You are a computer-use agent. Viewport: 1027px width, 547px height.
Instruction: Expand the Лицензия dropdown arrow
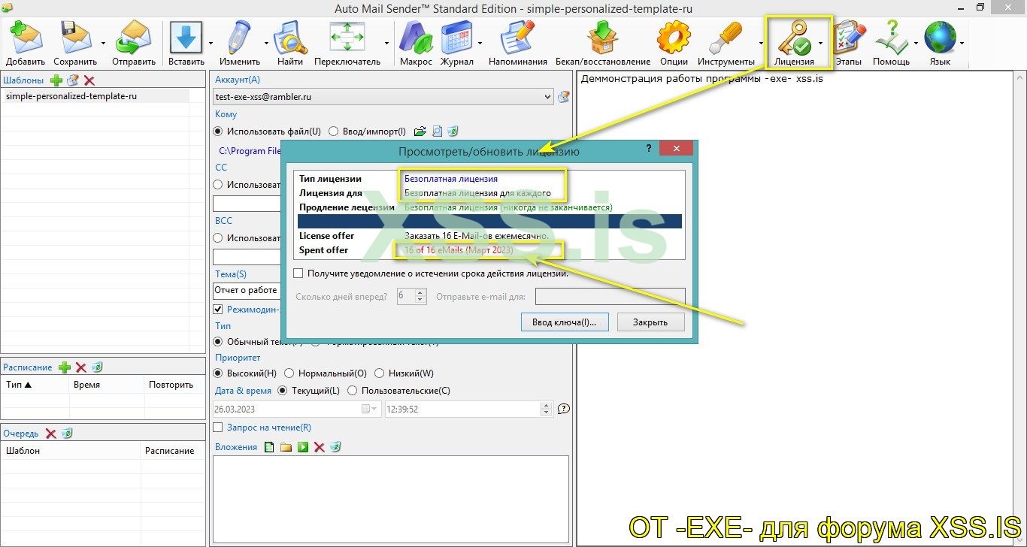tap(820, 44)
